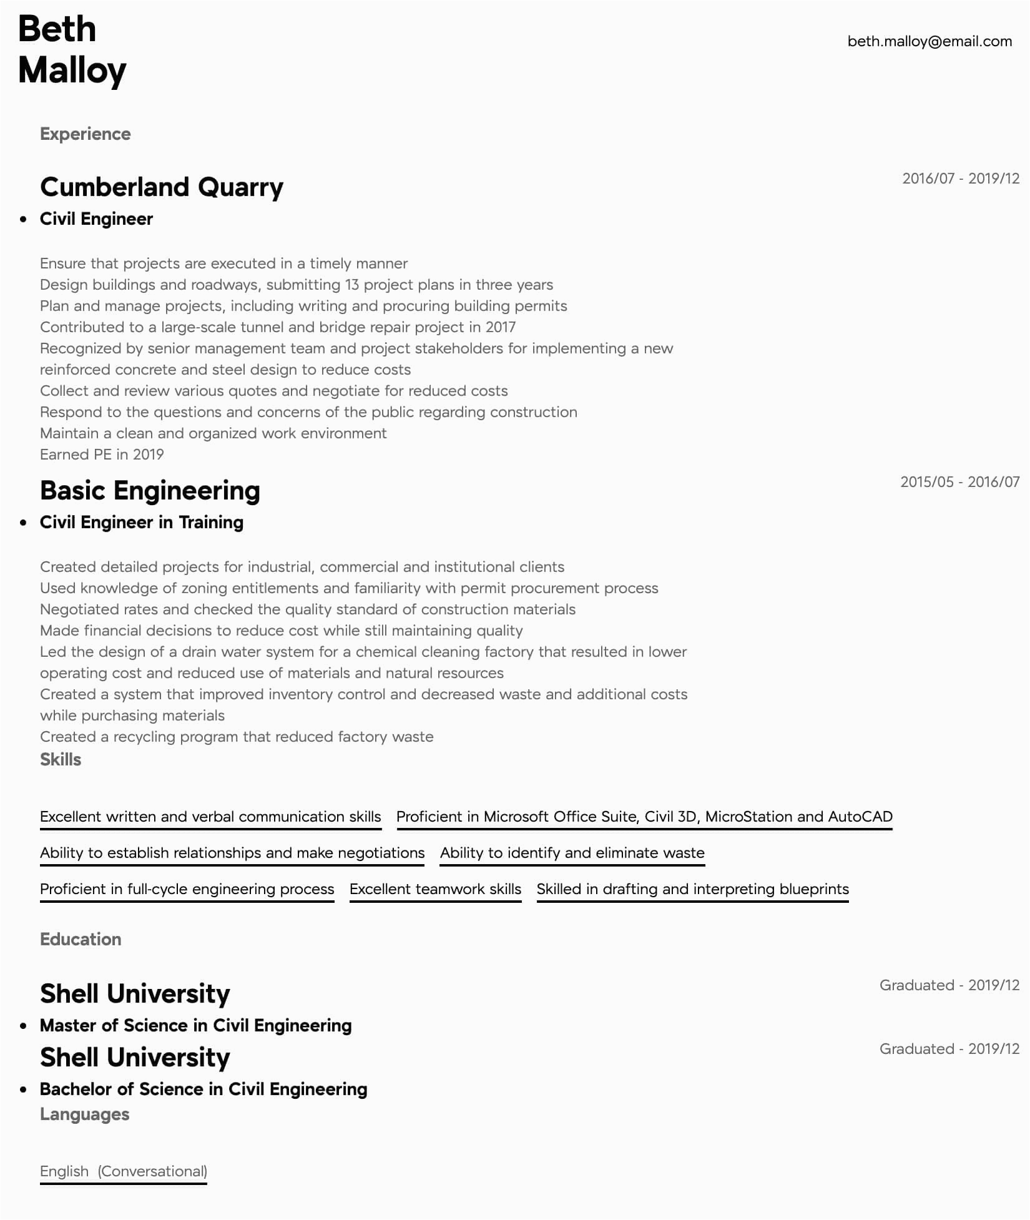Click Bachelor of Science in Civil Engineering
Viewport: 1030px width, 1220px height.
204,1089
